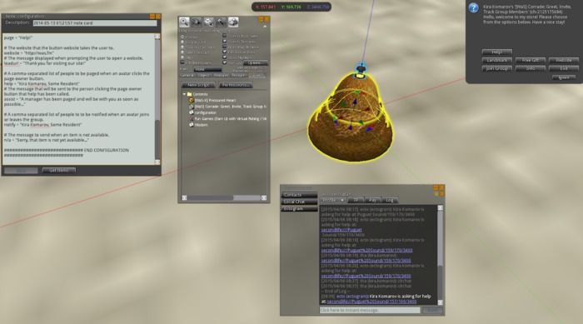Click the notecard Description field
The image size is (583, 324).
point(95,23)
